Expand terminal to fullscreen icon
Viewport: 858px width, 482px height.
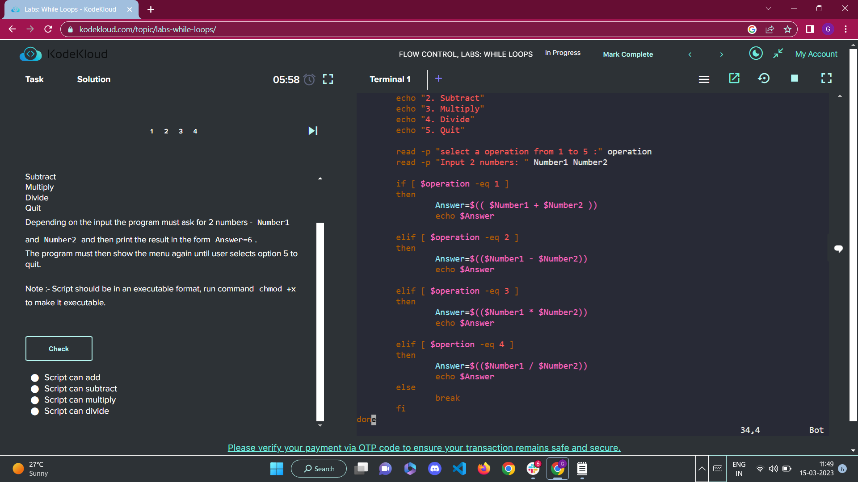coord(826,79)
